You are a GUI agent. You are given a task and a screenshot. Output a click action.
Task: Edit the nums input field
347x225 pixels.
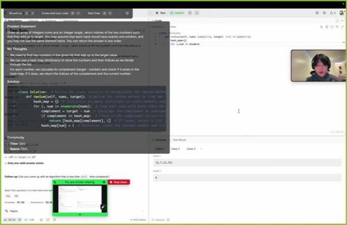pyautogui.click(x=247, y=162)
